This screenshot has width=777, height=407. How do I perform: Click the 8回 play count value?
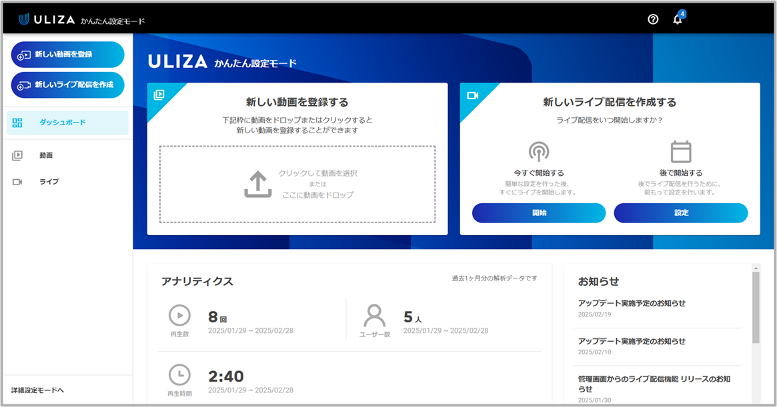pos(217,317)
